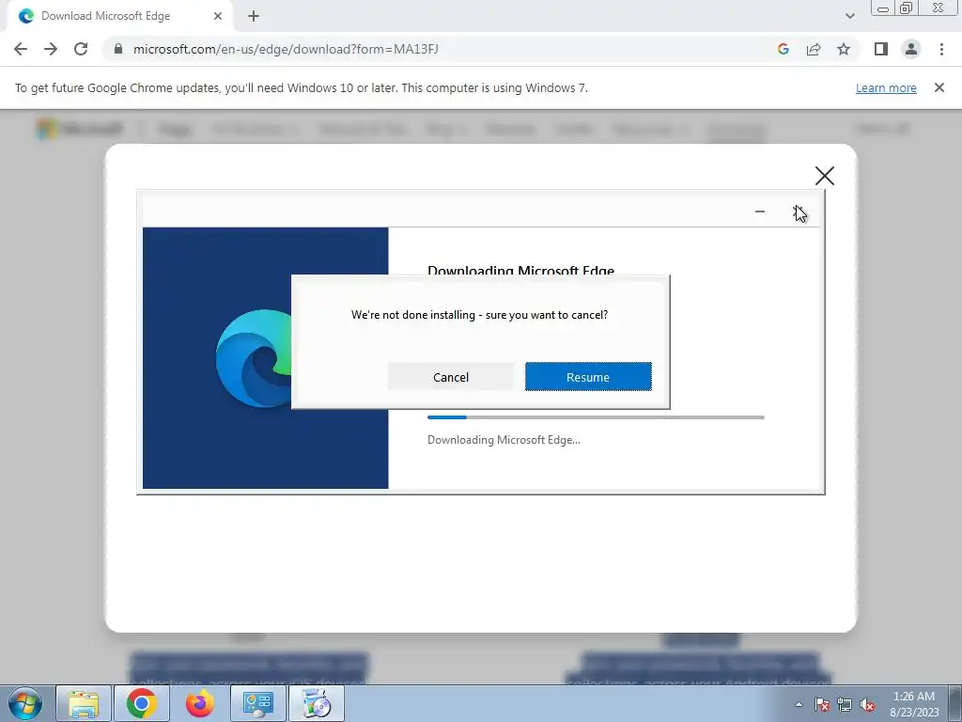This screenshot has height=722, width=962.
Task: Dismiss the Windows 7 update notice
Action: pyautogui.click(x=939, y=87)
